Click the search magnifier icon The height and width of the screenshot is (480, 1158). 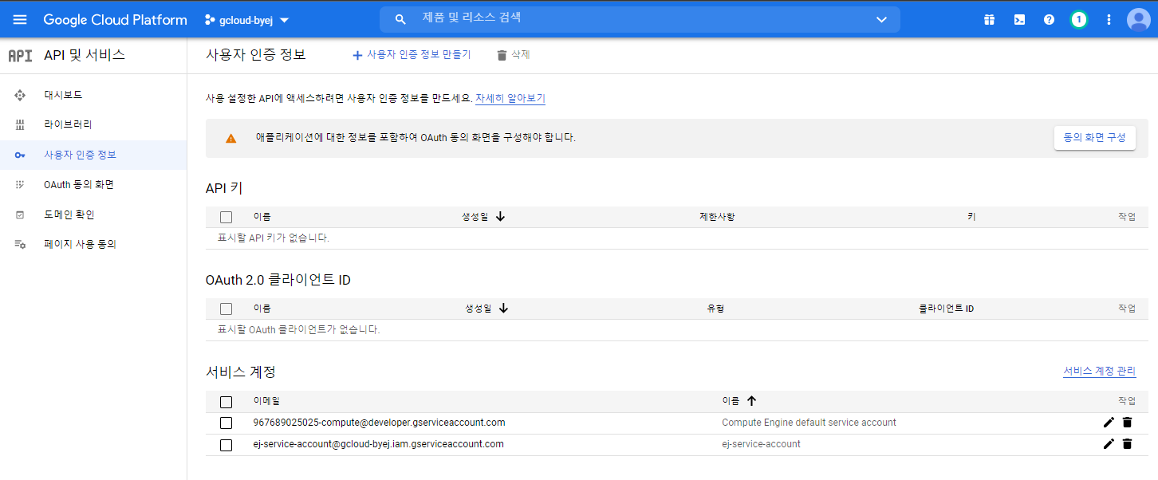pyautogui.click(x=400, y=19)
